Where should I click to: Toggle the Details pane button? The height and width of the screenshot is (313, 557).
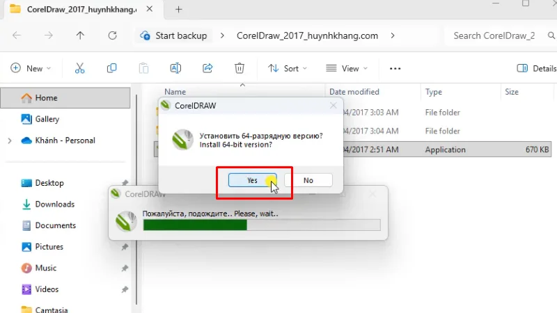[537, 68]
